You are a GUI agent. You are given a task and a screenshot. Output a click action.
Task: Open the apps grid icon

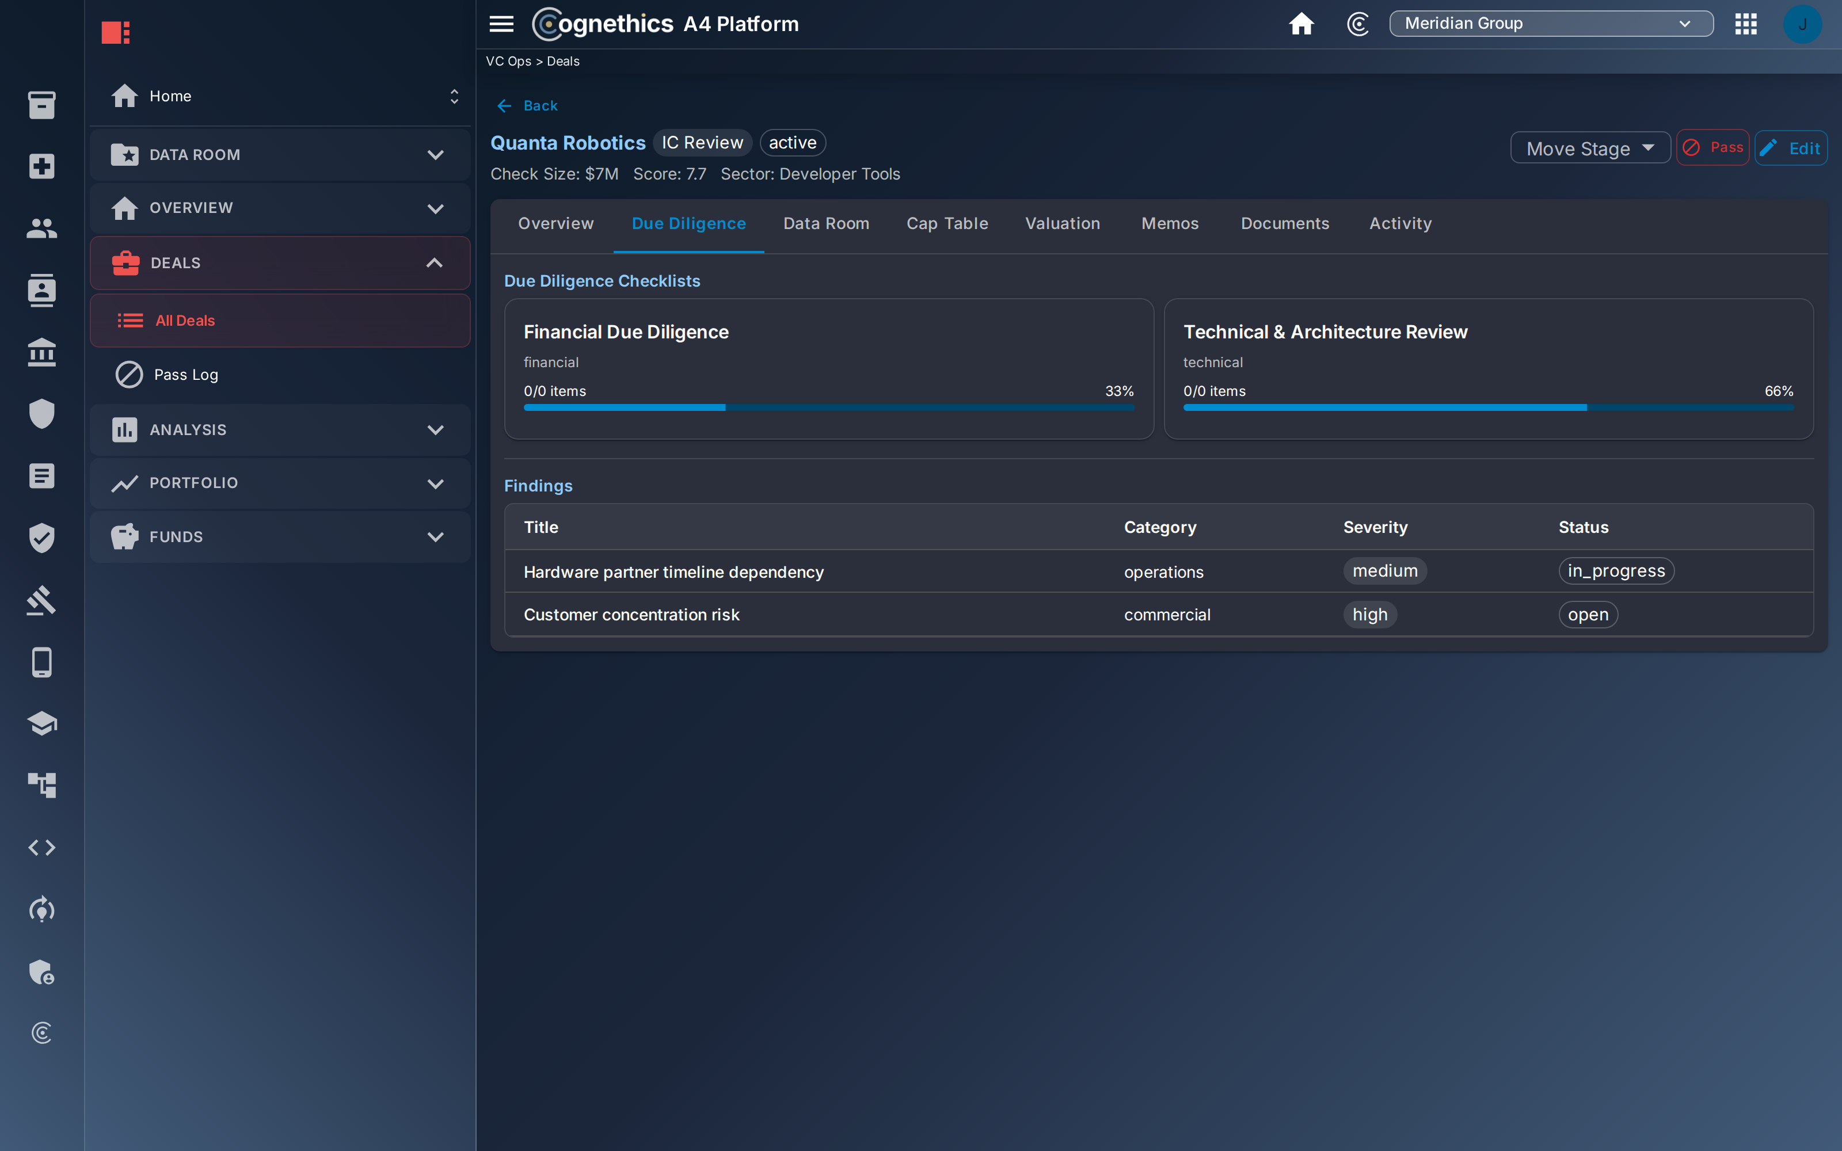tap(1745, 24)
